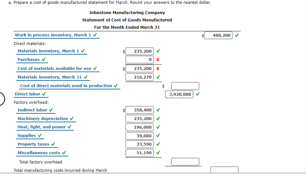Click the 'Johnstone Manufacturing Company' heading
Image resolution: width=306 pixels, height=174 pixels.
(127, 13)
